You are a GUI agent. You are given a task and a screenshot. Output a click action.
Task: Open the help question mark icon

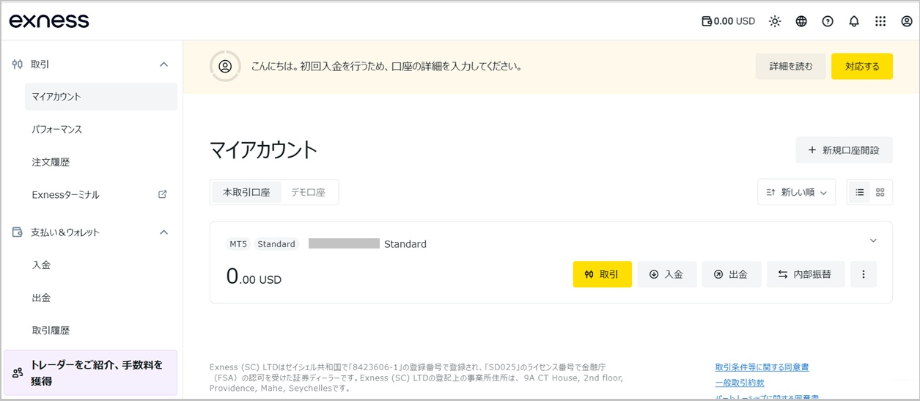pos(828,21)
